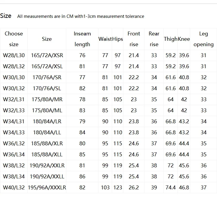This screenshot has height=198, width=217.
Task: Click the Knee column header
Action: click(184, 39)
